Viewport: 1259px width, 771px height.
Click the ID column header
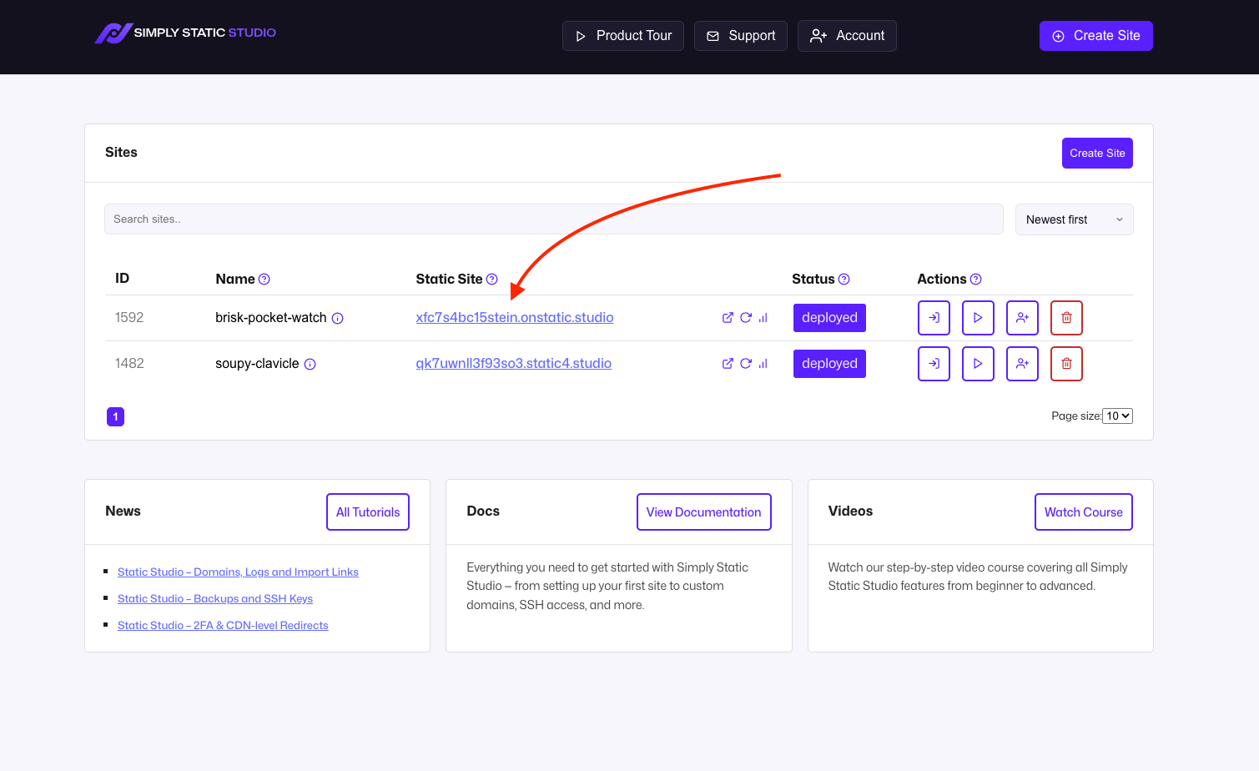coord(123,279)
